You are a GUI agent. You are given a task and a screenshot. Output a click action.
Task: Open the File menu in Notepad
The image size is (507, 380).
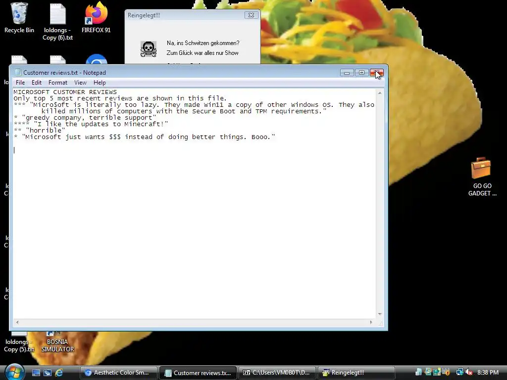tap(20, 83)
